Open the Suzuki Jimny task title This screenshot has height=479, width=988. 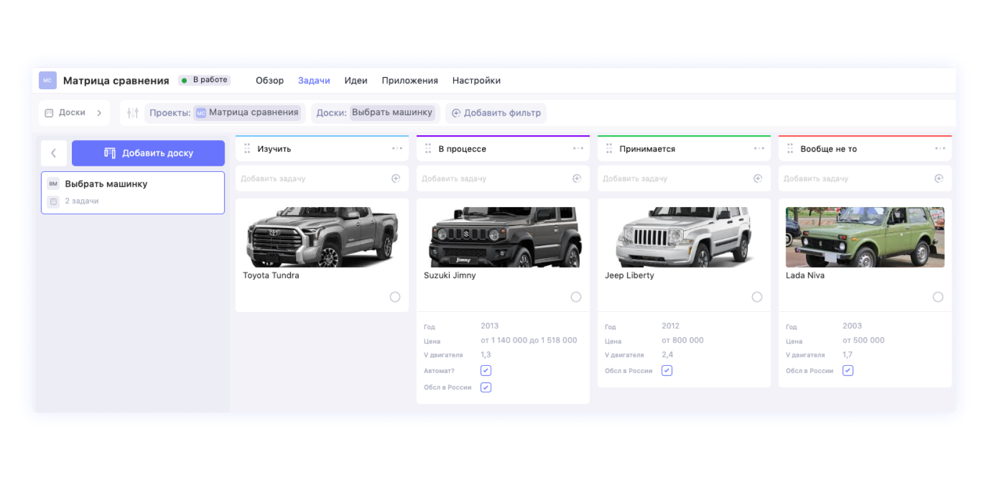click(x=450, y=275)
